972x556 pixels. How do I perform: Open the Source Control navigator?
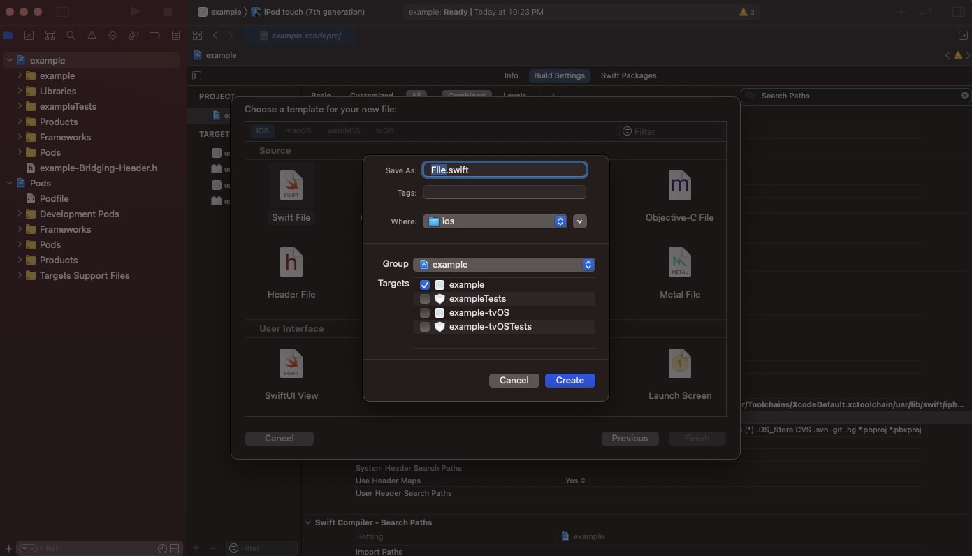click(x=29, y=35)
